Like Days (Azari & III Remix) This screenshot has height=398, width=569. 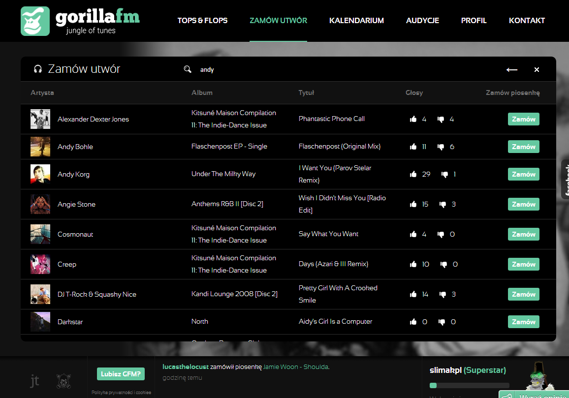click(413, 264)
